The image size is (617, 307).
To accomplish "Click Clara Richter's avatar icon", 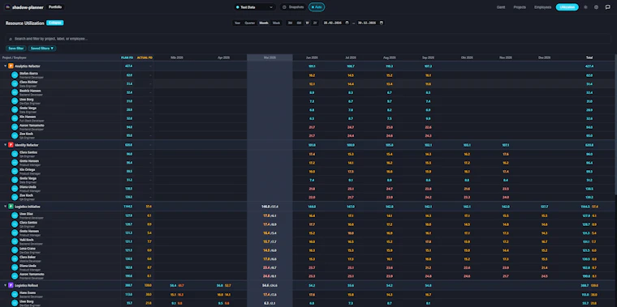I will coord(15,83).
